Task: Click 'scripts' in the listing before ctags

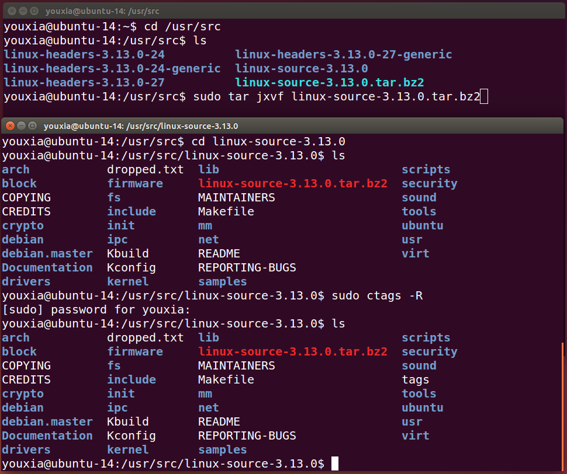Action: coord(426,170)
